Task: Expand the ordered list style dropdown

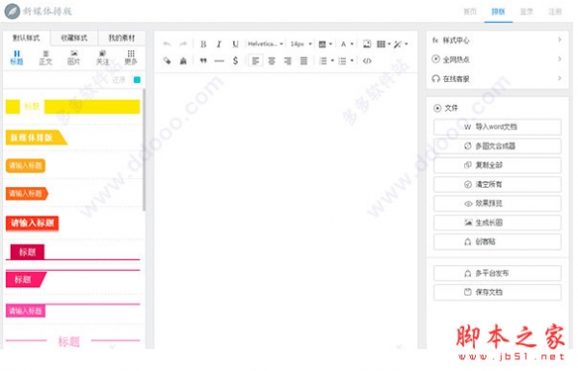Action: tap(332, 61)
